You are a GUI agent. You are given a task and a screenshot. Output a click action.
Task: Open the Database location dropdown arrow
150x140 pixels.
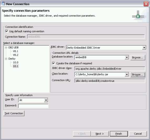(127, 57)
